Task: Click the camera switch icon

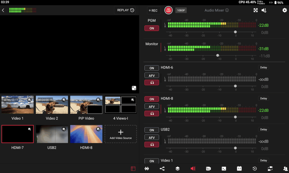Action: coord(270,168)
